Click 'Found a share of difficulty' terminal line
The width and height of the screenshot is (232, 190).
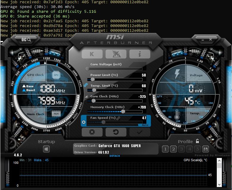coord(48,12)
